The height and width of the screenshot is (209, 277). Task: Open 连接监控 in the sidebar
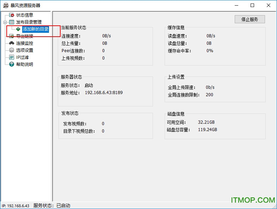pos(25,43)
